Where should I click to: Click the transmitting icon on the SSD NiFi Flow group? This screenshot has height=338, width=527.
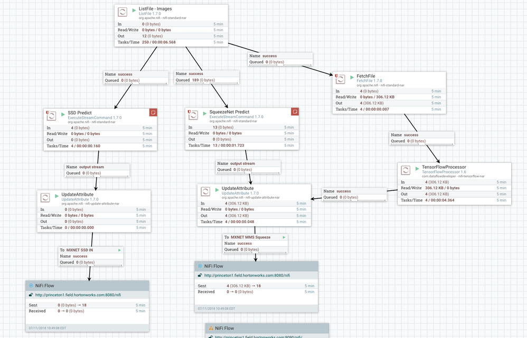pos(31,286)
